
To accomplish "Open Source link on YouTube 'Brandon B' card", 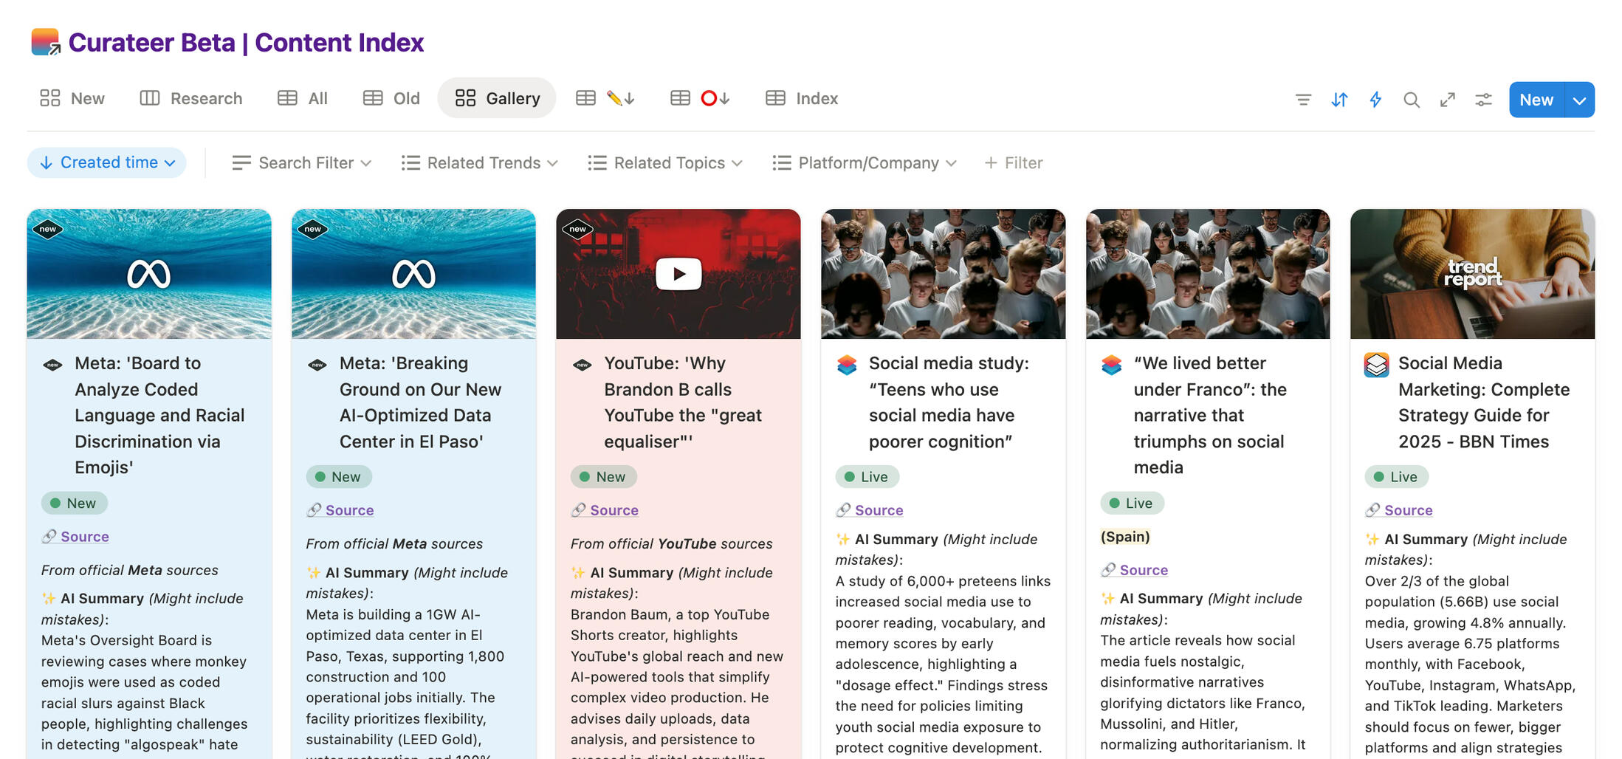I will pos(605,510).
